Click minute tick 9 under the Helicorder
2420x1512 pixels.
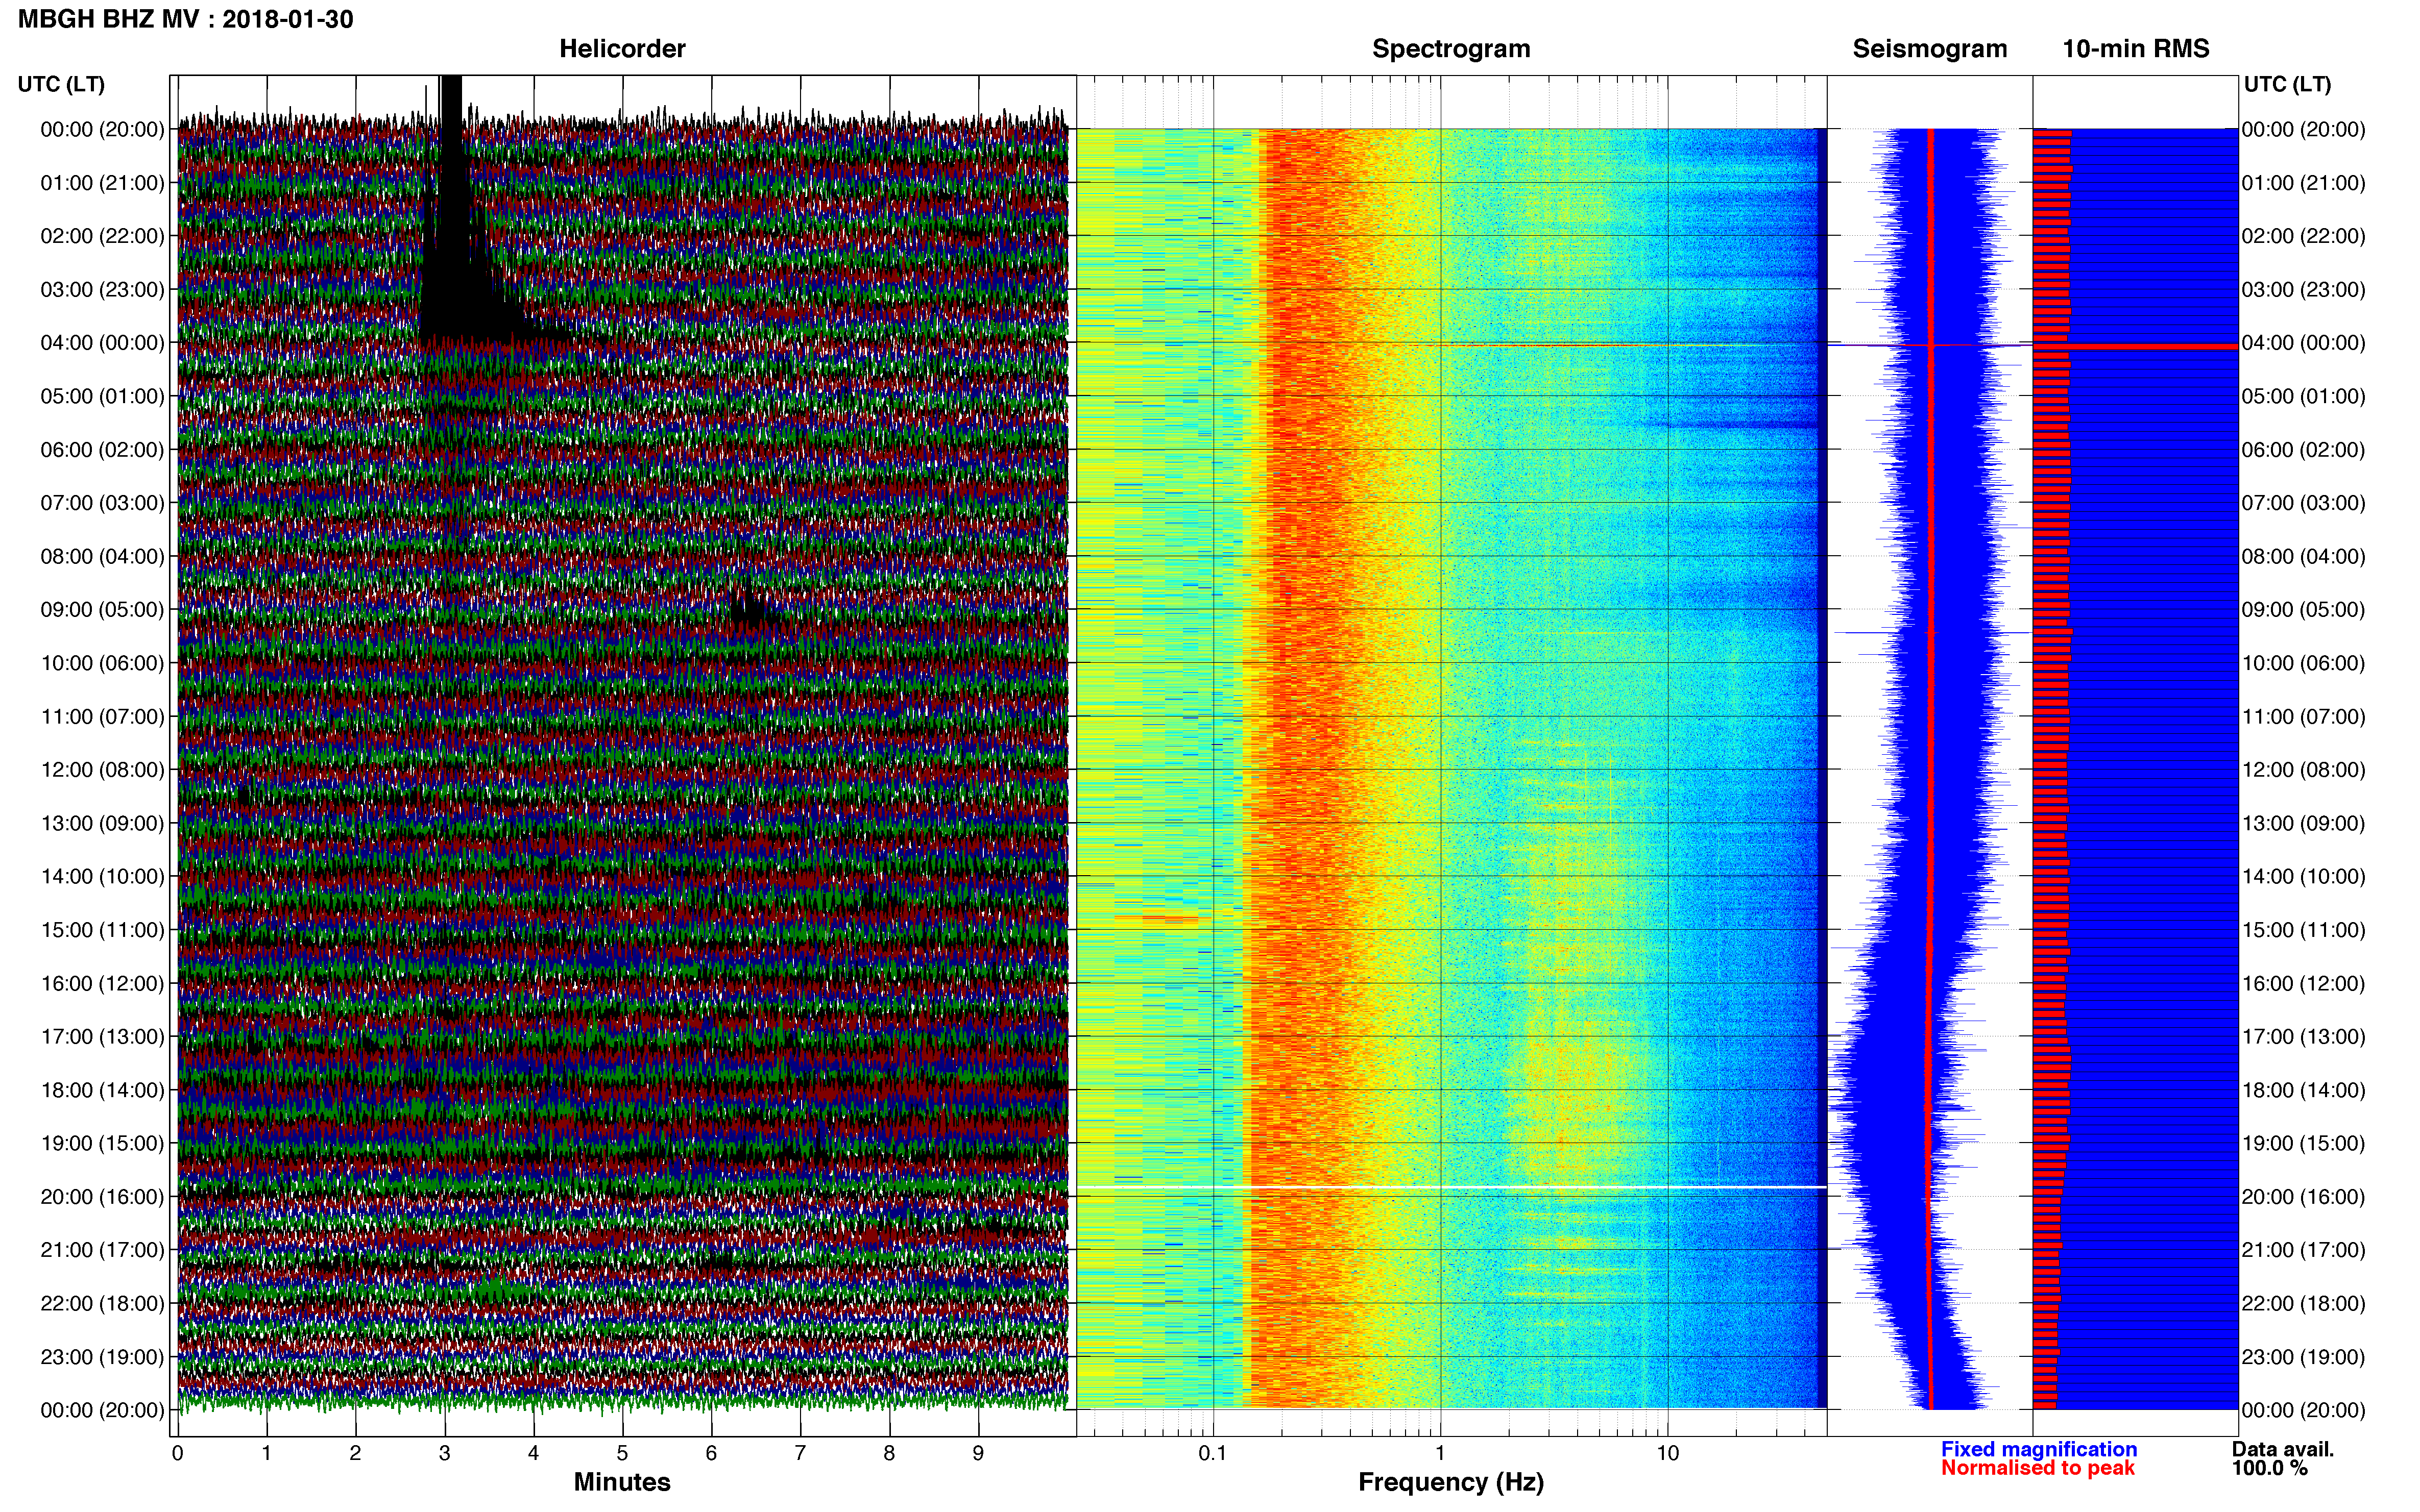coord(978,1453)
